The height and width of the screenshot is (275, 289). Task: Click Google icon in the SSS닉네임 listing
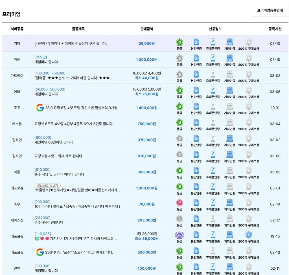[x=40, y=252]
